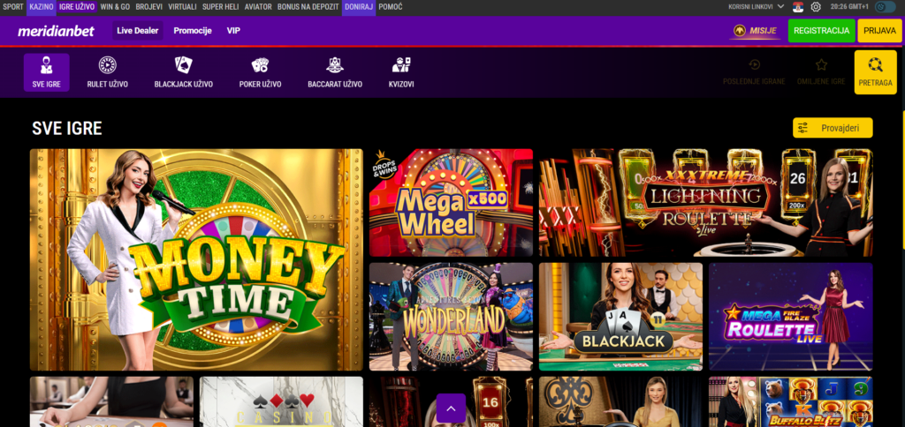The height and width of the screenshot is (427, 905).
Task: Open the Provajderi filter
Action: (832, 128)
